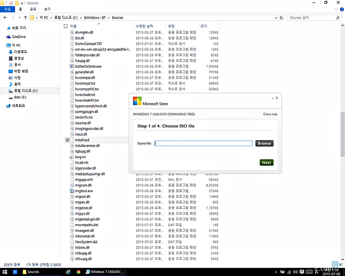
Task: Sort by 크기 column header
Action: (204, 26)
